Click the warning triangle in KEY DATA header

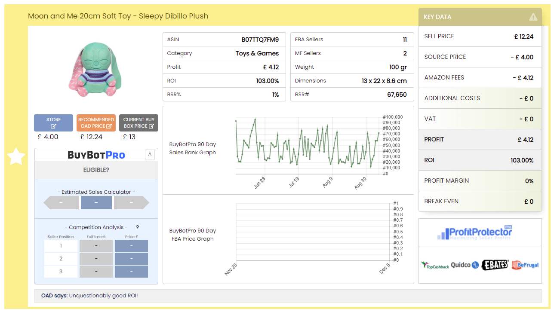(533, 17)
